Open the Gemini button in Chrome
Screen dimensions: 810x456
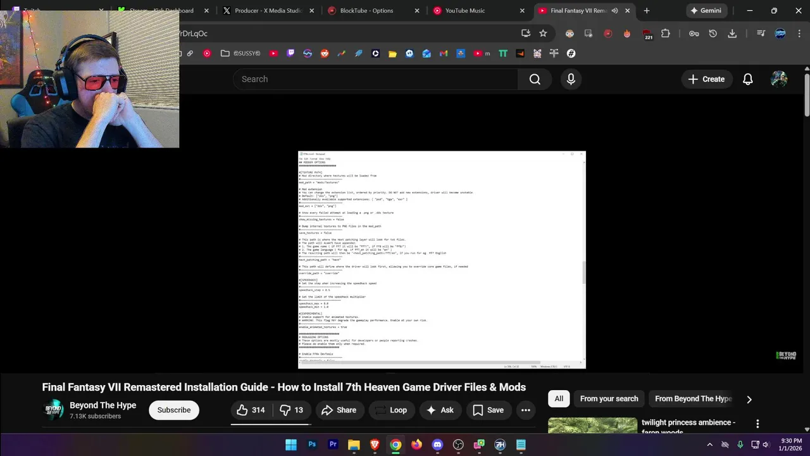point(706,10)
